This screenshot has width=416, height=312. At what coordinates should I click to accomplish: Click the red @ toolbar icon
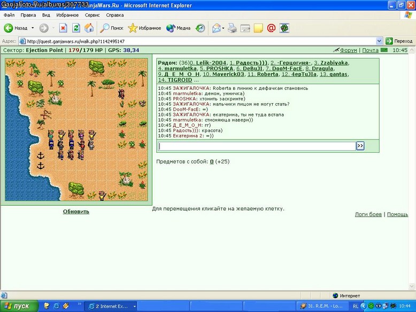pyautogui.click(x=271, y=28)
